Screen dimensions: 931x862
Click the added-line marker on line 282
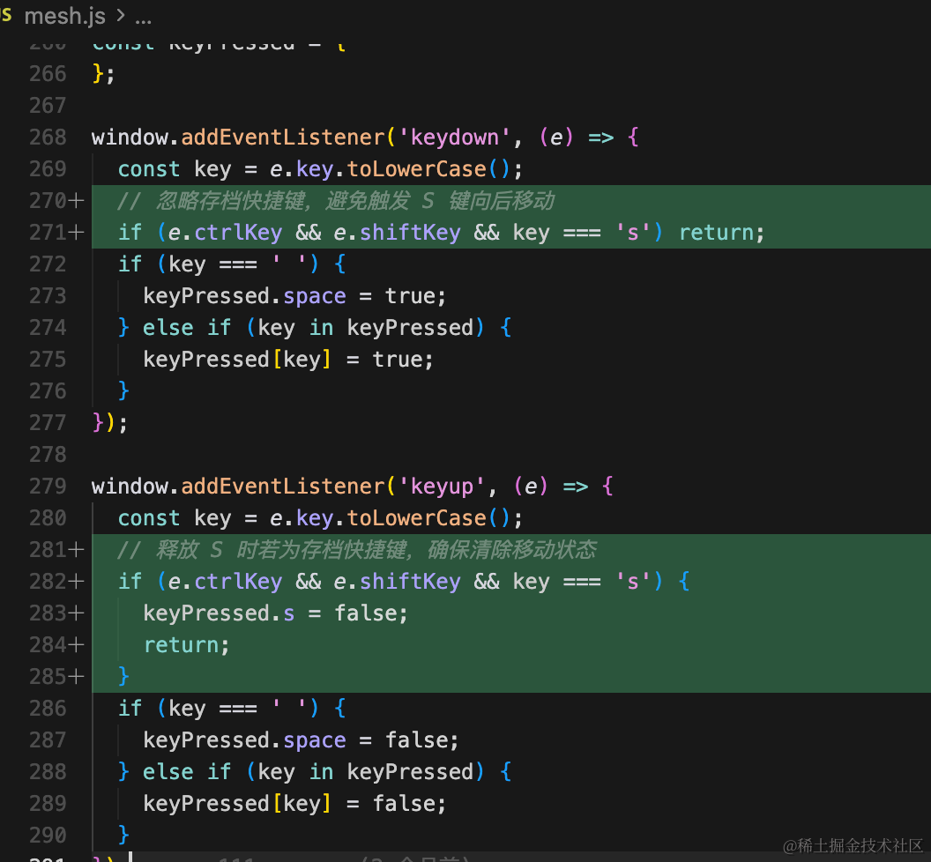[x=76, y=581]
